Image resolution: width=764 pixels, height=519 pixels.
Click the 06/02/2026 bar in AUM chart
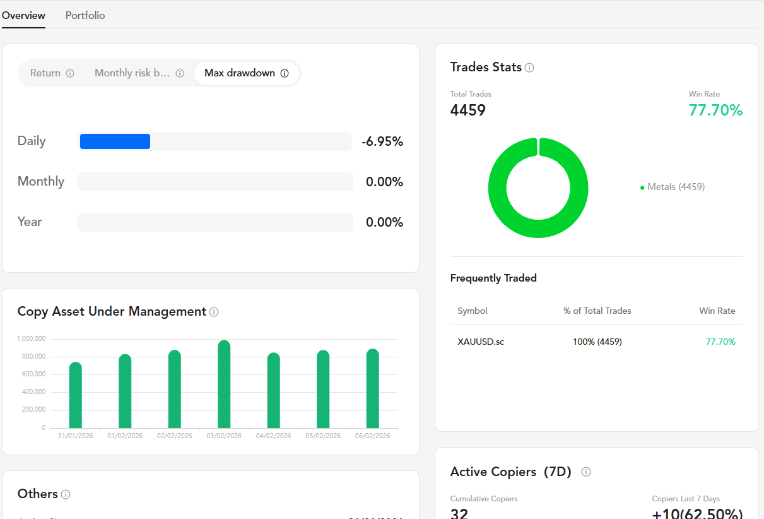(x=373, y=389)
